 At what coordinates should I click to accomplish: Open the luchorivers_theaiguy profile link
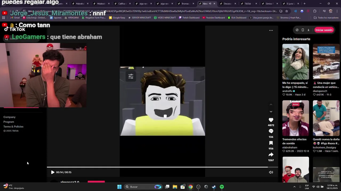(324, 147)
